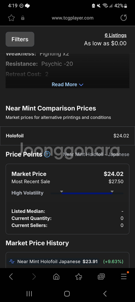The height and width of the screenshot is (302, 135).
Task: Tap the Near Mint Holofoil Japanese history legend
Action: pyautogui.click(x=54, y=262)
